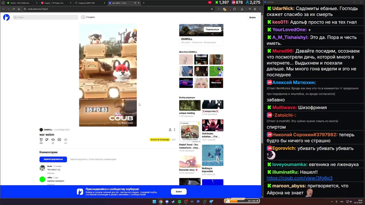The image size is (365, 205).
Task: Open the Windows Start menu
Action: [154, 202]
